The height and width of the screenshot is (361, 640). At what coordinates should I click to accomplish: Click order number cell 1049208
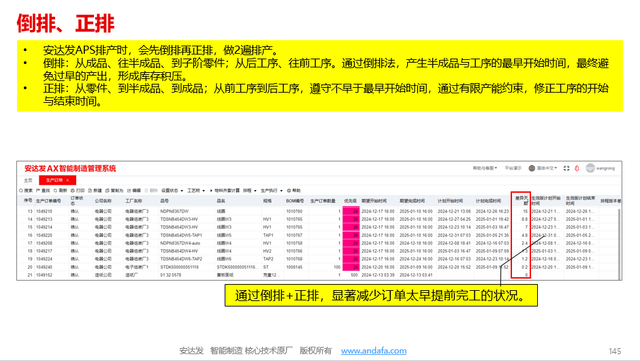tap(44, 243)
